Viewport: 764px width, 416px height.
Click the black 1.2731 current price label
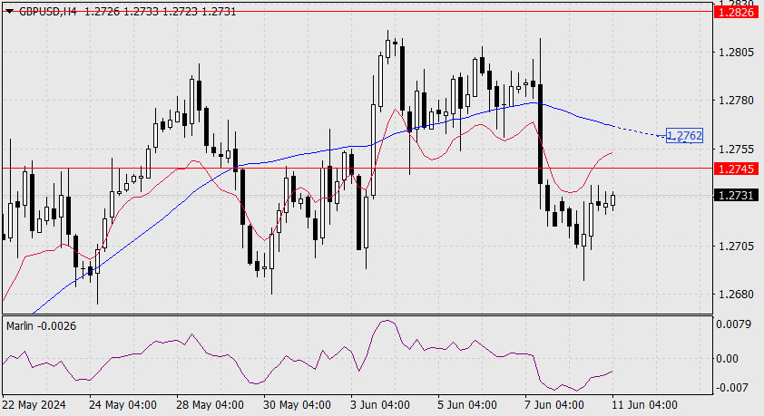point(736,196)
